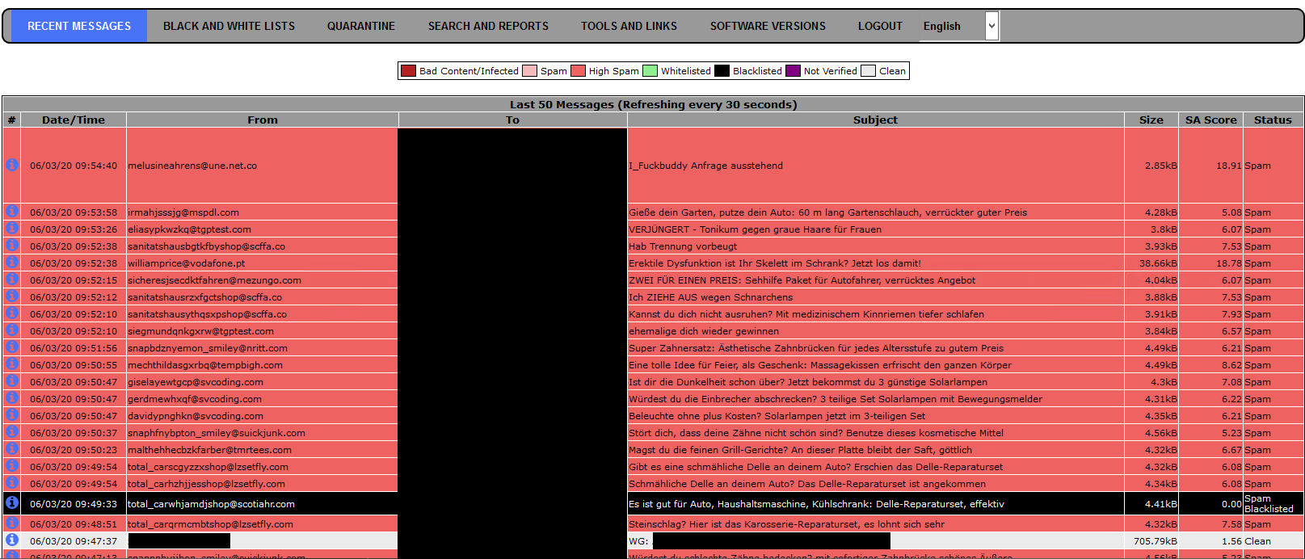The image size is (1305, 559).
Task: Click info icon for eliasypkwzkq@tgptest.com row
Action: [12, 229]
